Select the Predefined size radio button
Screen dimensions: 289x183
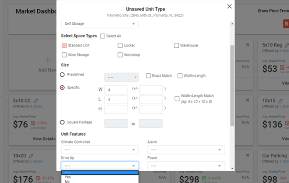pos(62,75)
